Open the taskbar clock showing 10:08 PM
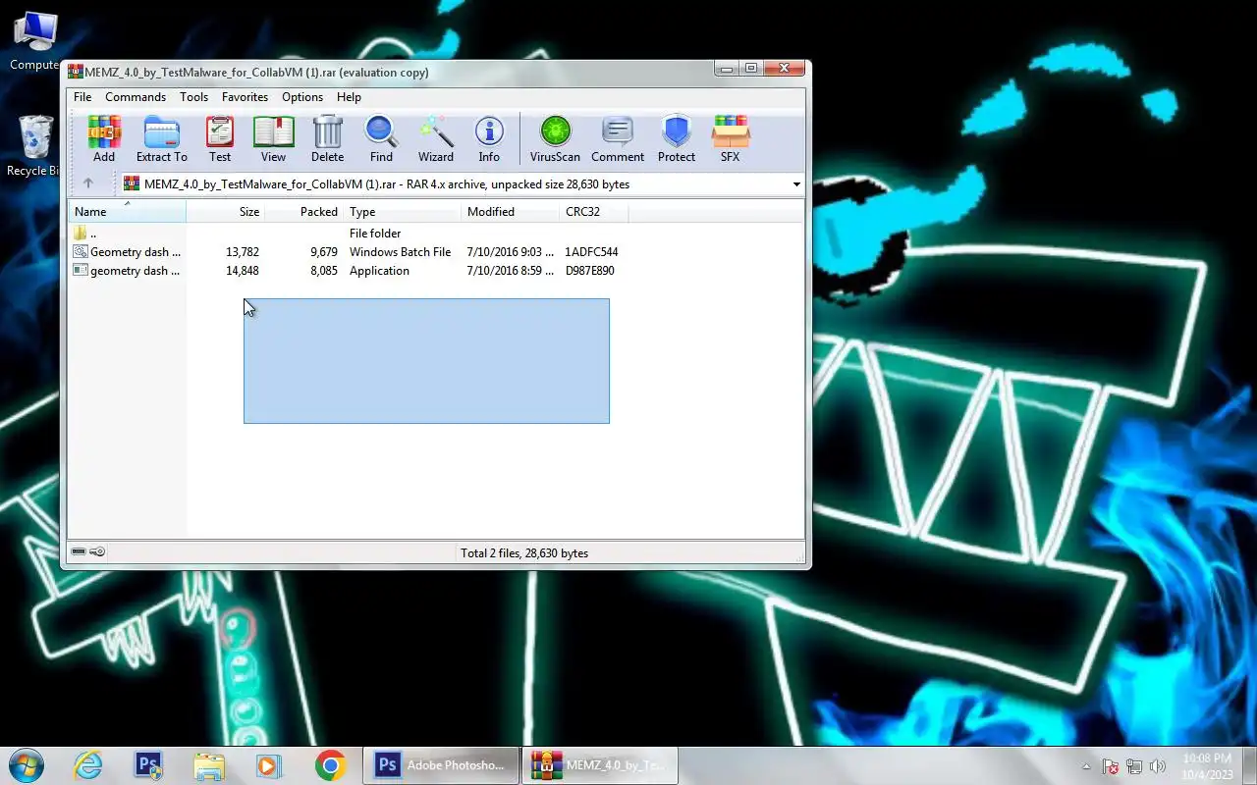This screenshot has height=785, width=1257. (1208, 766)
